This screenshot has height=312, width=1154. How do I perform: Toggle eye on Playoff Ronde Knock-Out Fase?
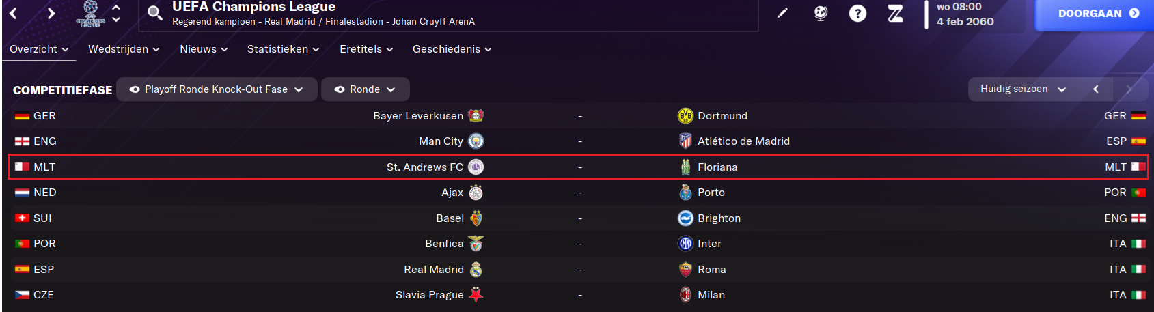(135, 89)
